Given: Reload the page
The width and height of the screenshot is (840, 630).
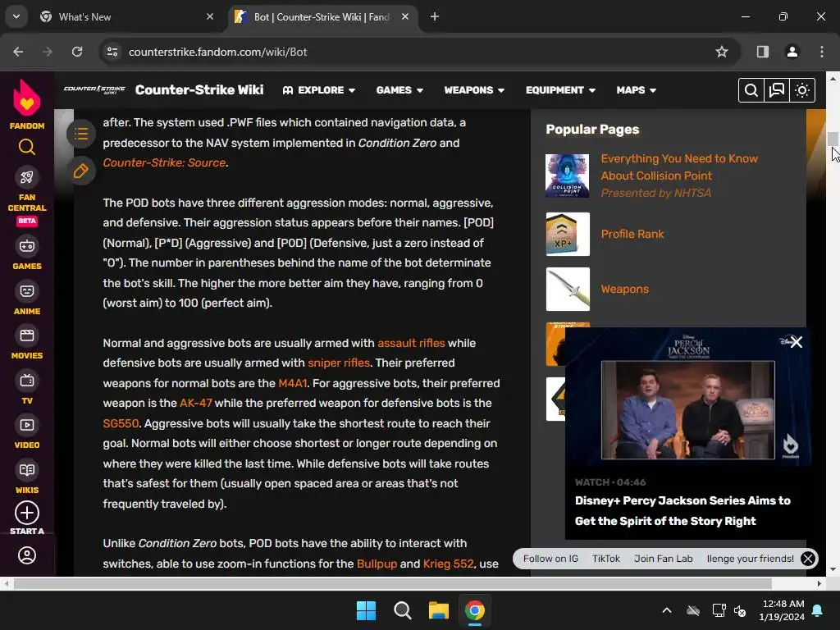Looking at the screenshot, I should coord(77,52).
